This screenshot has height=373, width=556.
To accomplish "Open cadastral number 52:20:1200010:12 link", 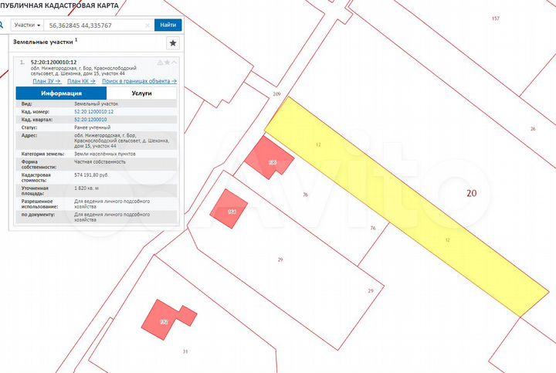I will [x=93, y=112].
